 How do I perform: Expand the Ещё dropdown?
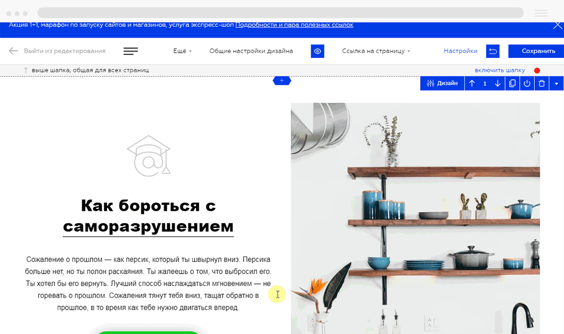pos(182,51)
